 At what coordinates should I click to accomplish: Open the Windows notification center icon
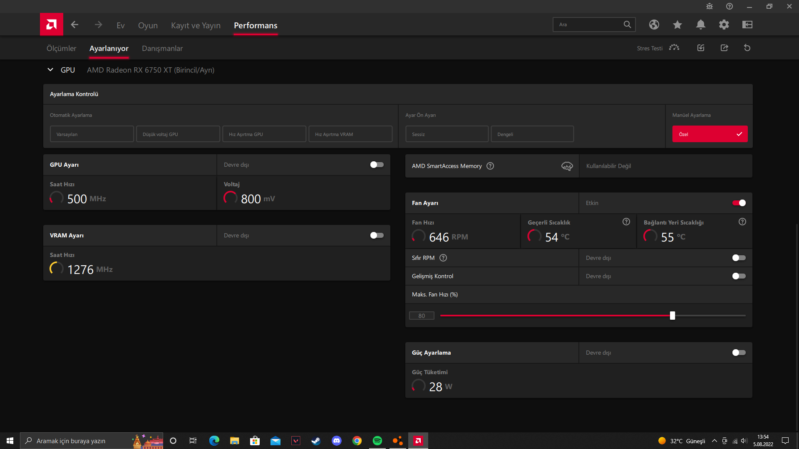pos(785,441)
